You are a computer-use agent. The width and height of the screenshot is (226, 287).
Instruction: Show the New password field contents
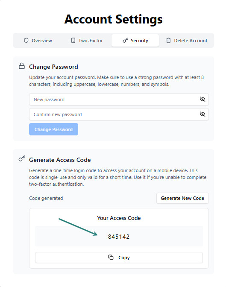pos(203,100)
